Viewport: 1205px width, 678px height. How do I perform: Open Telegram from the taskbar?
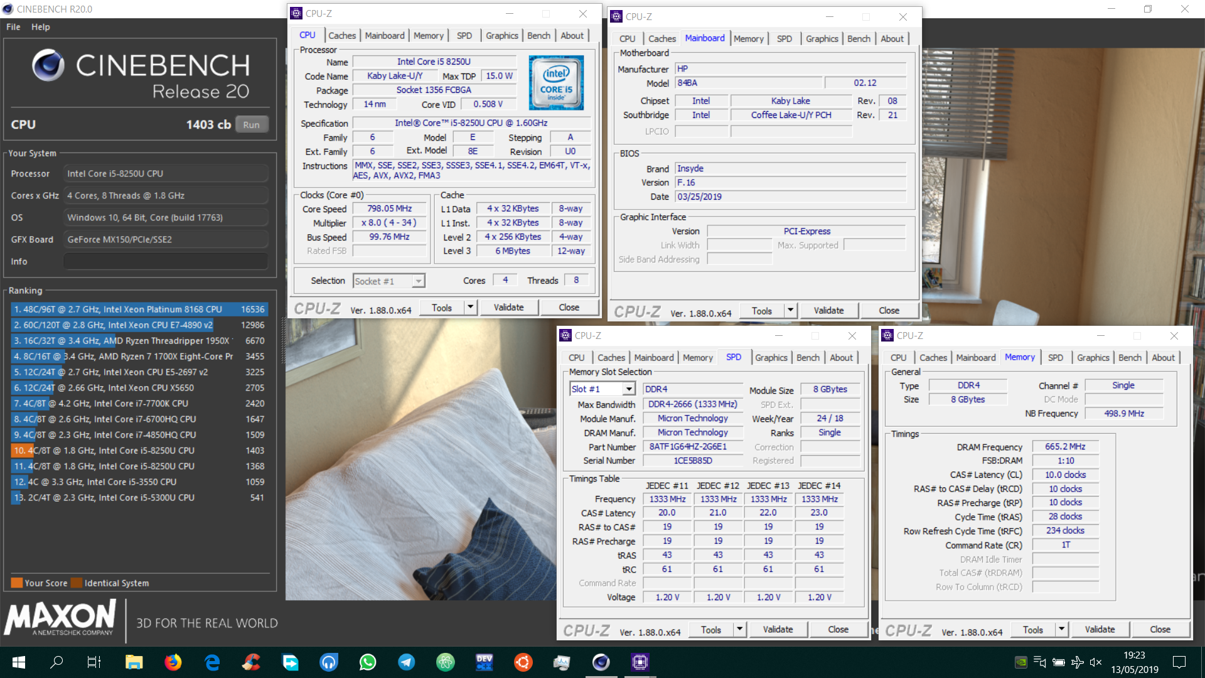tap(407, 662)
